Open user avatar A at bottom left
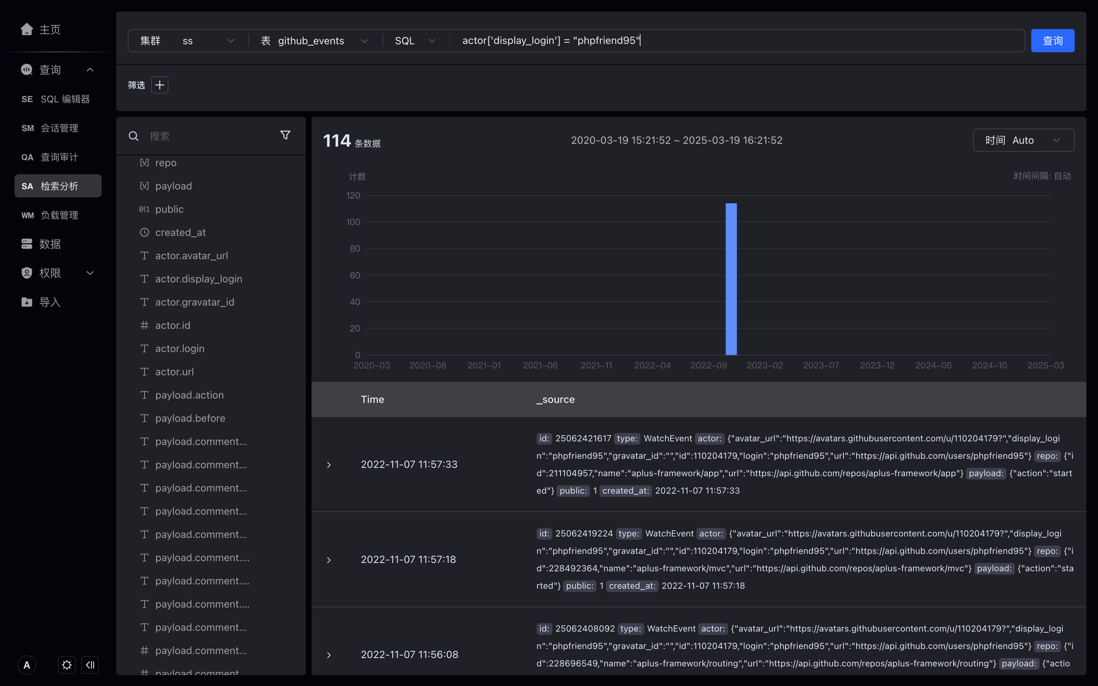1098x686 pixels. point(27,665)
